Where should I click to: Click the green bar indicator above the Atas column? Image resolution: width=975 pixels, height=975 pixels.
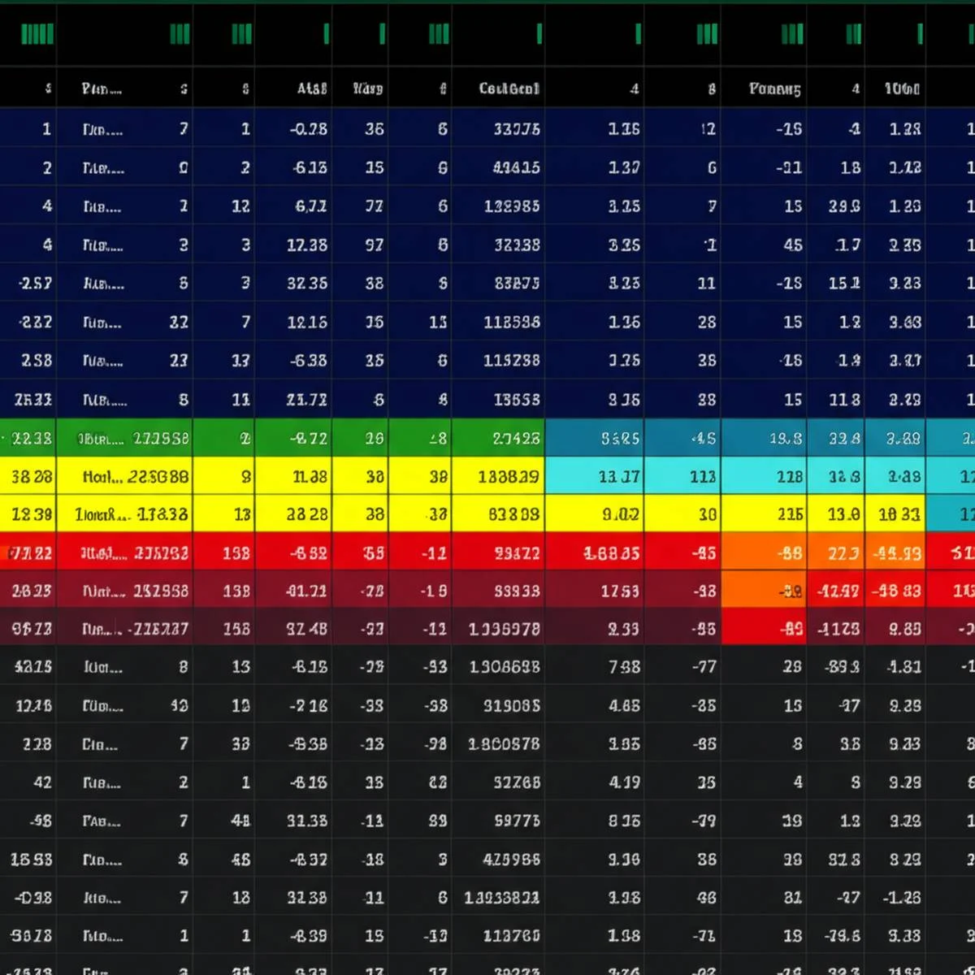326,33
